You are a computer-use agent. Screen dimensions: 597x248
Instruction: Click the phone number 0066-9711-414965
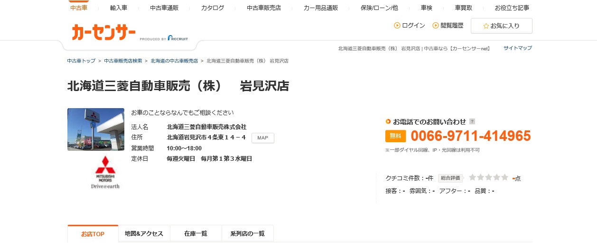(x=471, y=136)
